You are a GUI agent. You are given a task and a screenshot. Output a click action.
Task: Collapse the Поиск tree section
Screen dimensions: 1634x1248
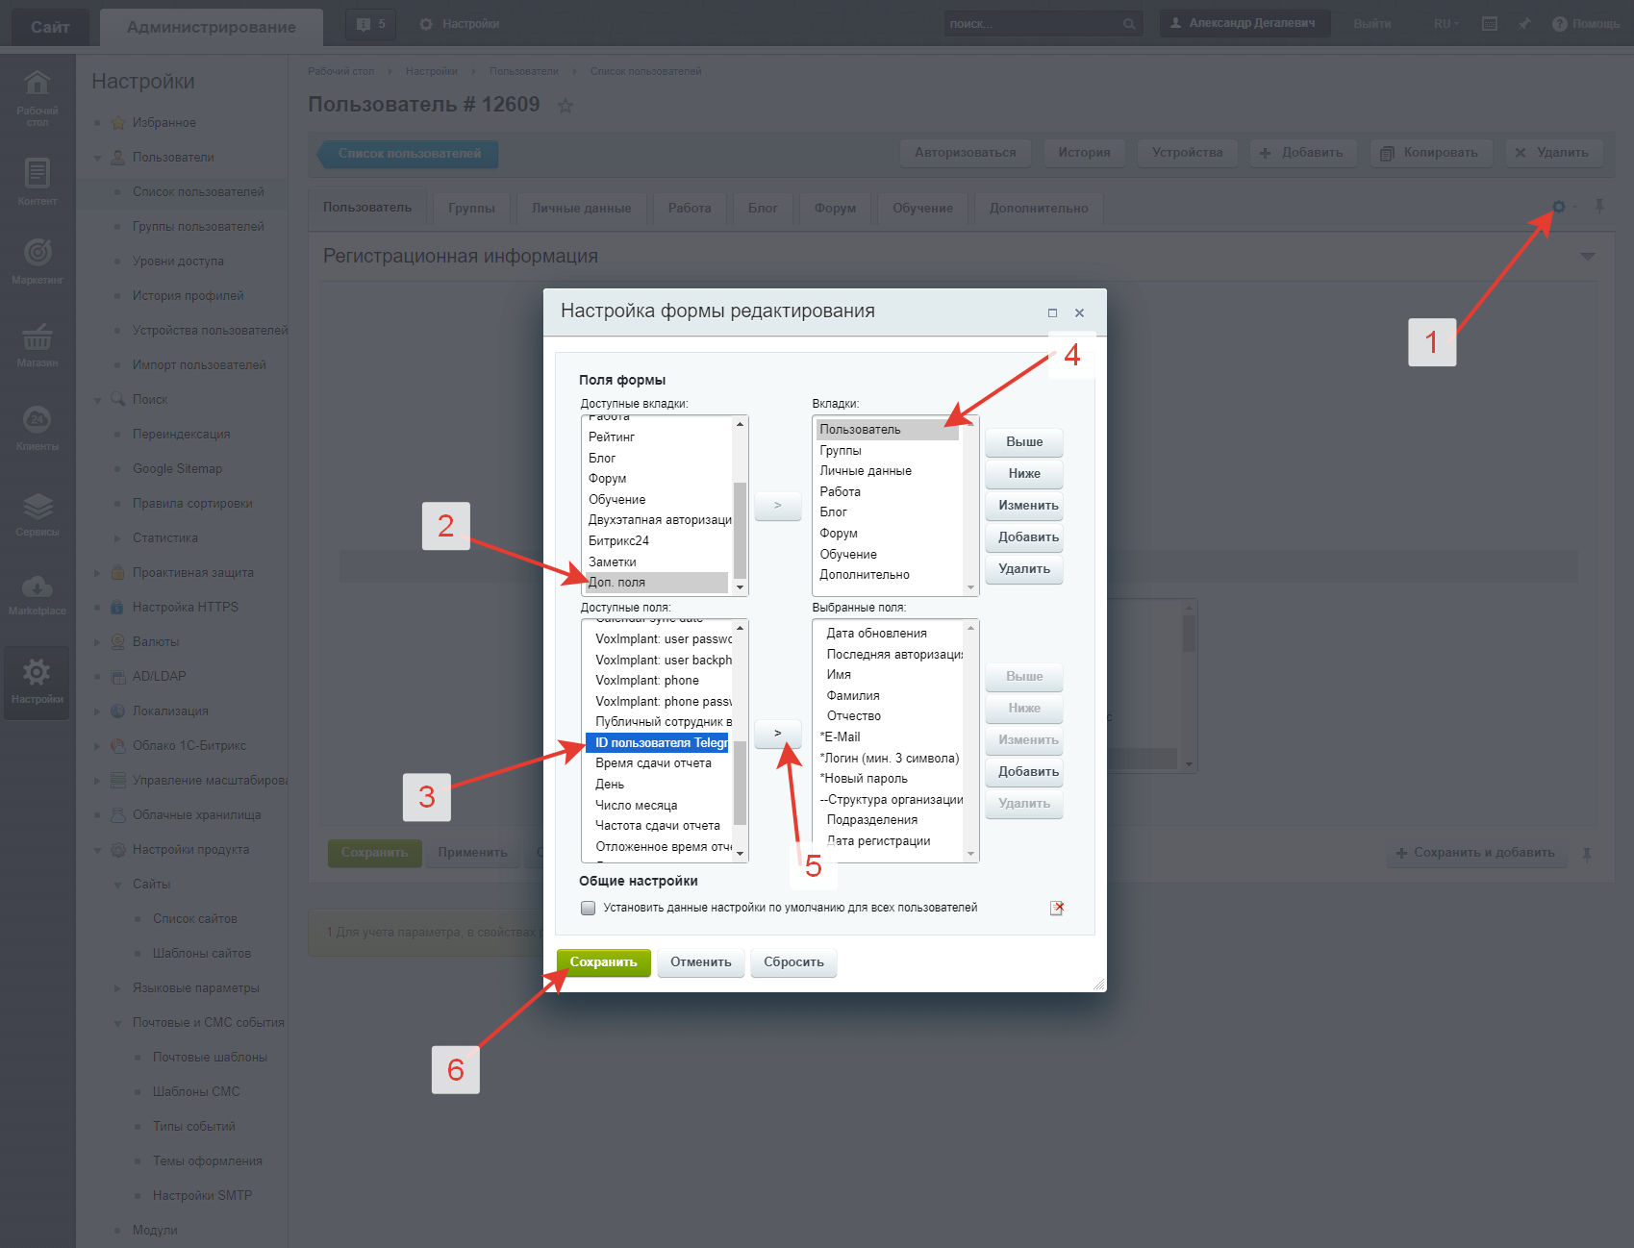[97, 400]
